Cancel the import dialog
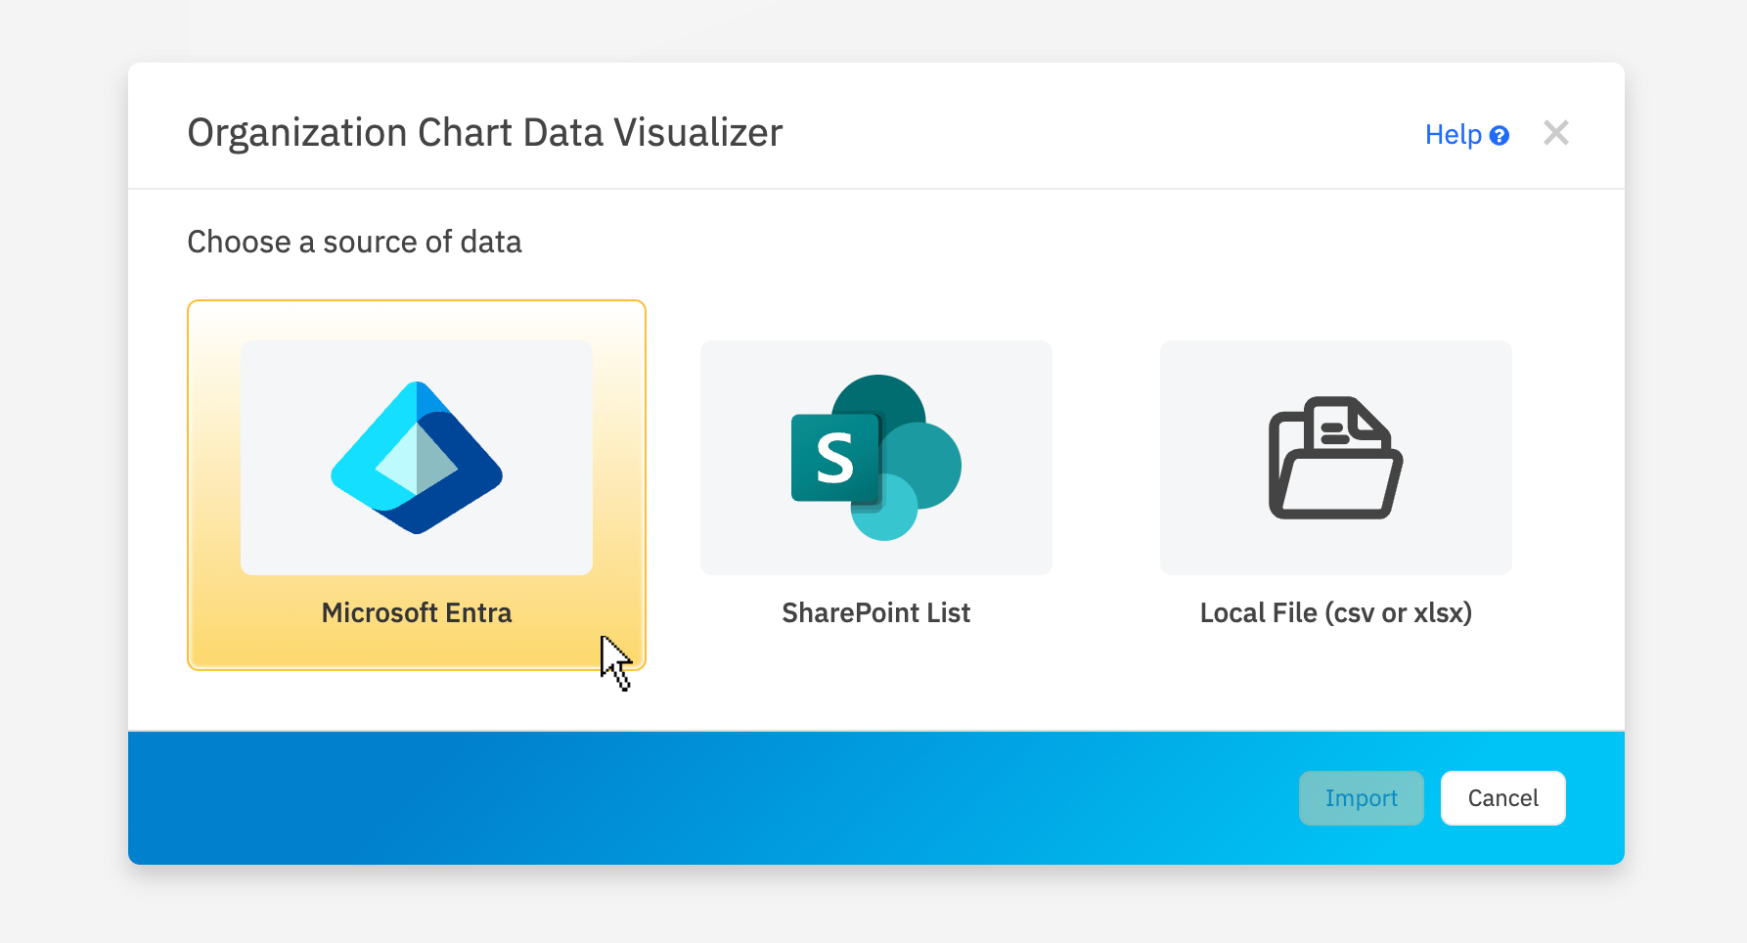 (x=1503, y=798)
